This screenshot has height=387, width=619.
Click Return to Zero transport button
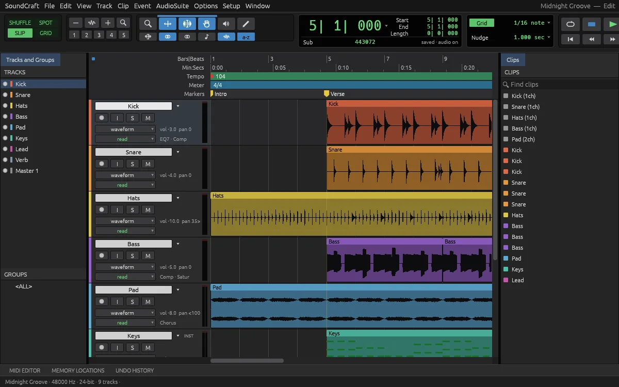coord(570,39)
